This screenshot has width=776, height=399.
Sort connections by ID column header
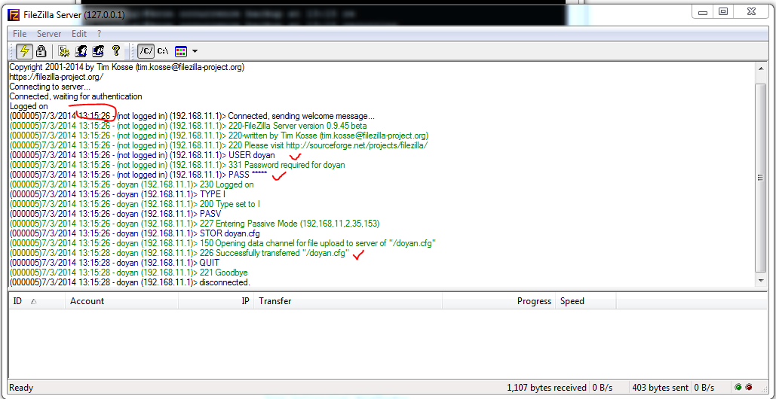pos(37,300)
